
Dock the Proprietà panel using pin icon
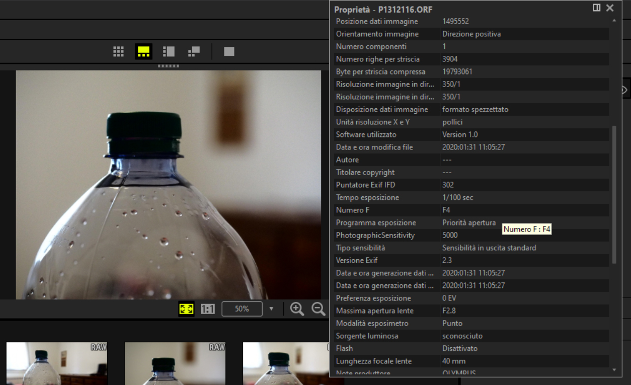click(x=596, y=8)
